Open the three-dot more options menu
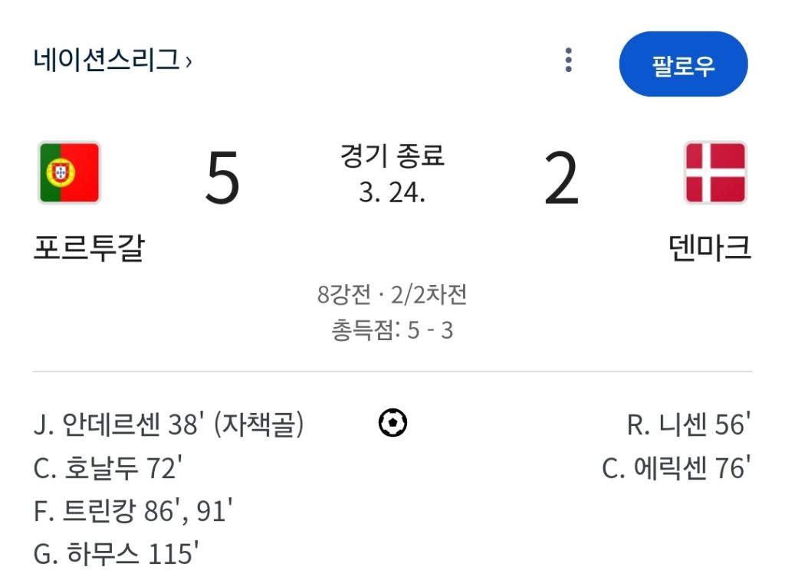This screenshot has width=785, height=580. coord(568,61)
